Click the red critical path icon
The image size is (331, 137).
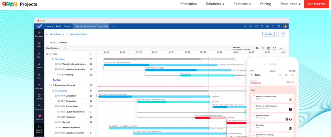pos(263,48)
